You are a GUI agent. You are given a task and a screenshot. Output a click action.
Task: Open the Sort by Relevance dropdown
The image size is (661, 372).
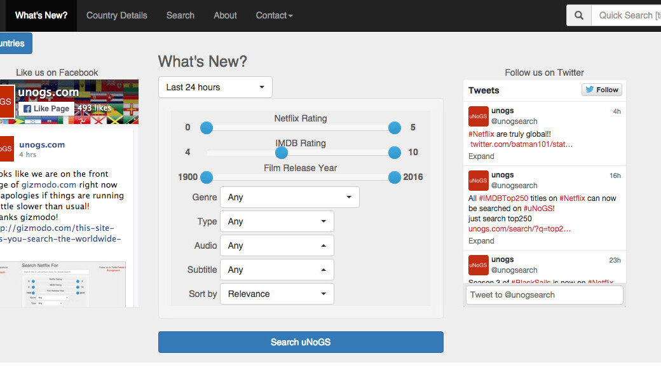(x=276, y=294)
